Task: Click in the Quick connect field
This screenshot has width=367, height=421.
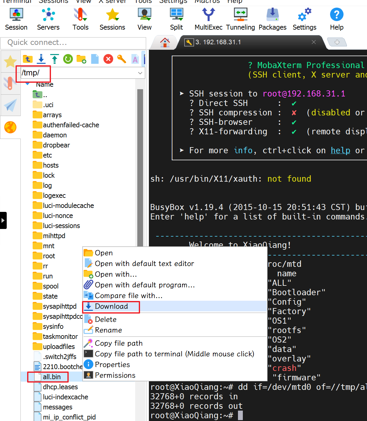Action: 73,43
